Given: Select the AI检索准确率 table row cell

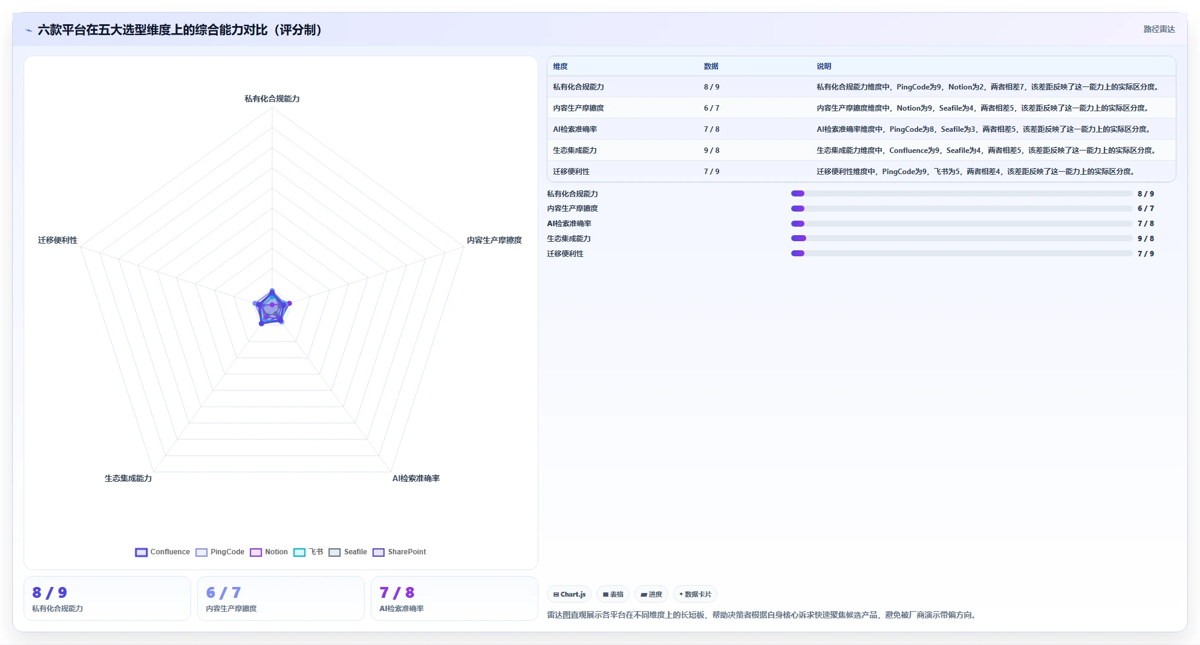Looking at the screenshot, I should click(x=575, y=129).
